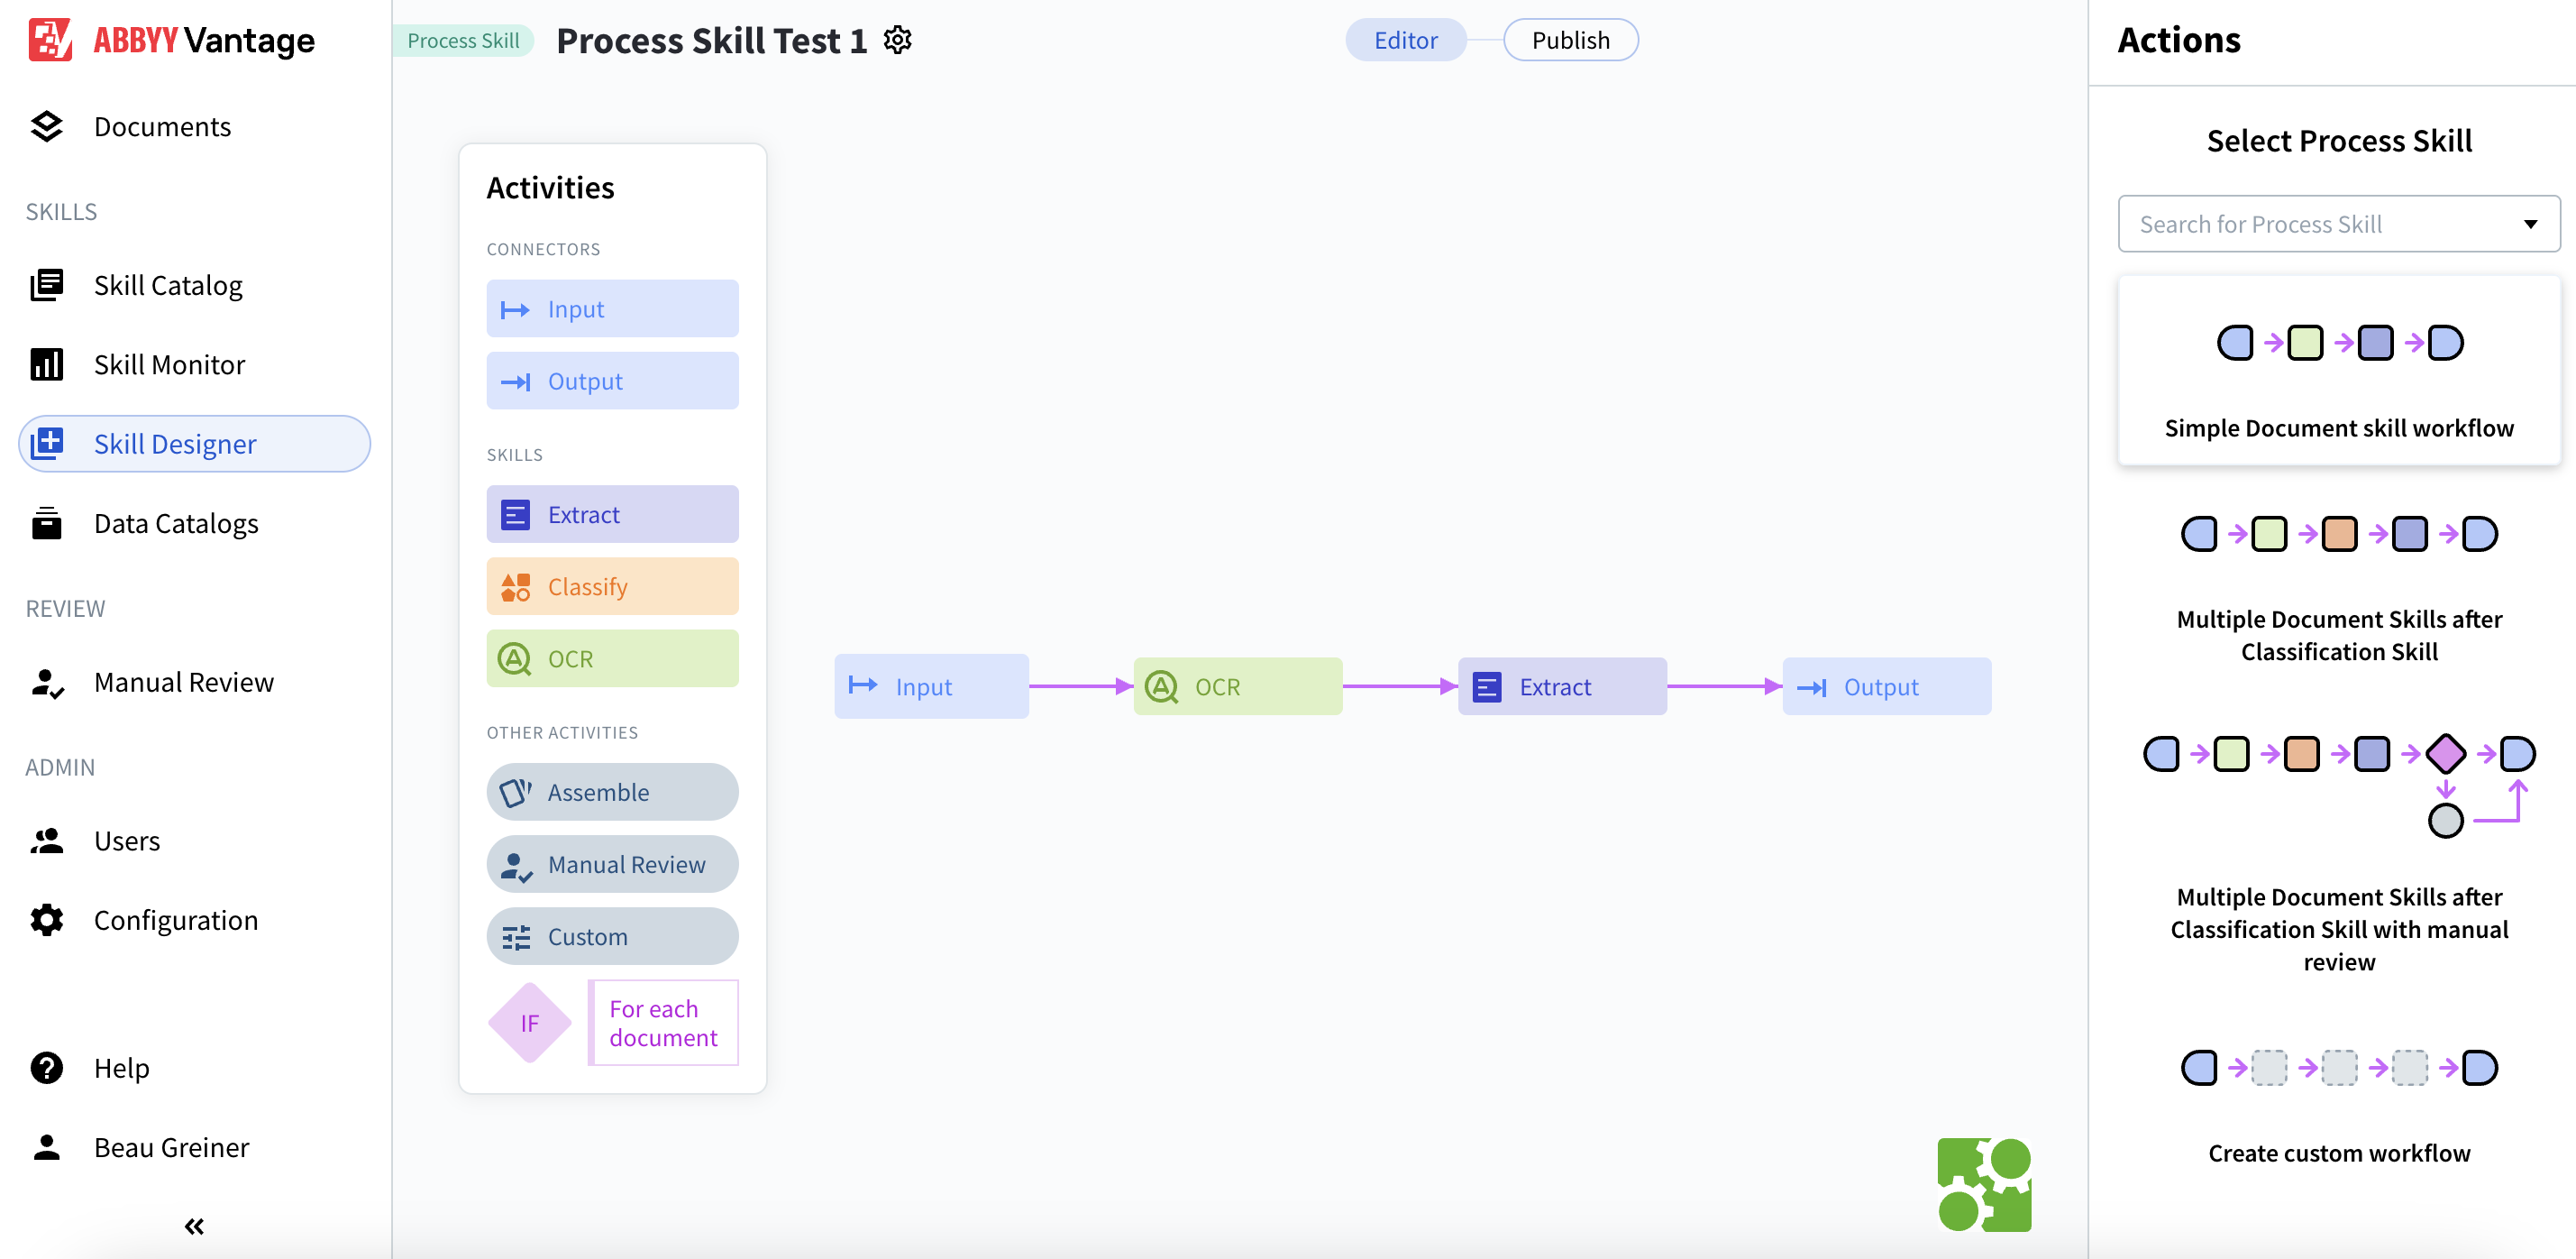Select the Assemble activity
This screenshot has width=2576, height=1259.
tap(612, 792)
